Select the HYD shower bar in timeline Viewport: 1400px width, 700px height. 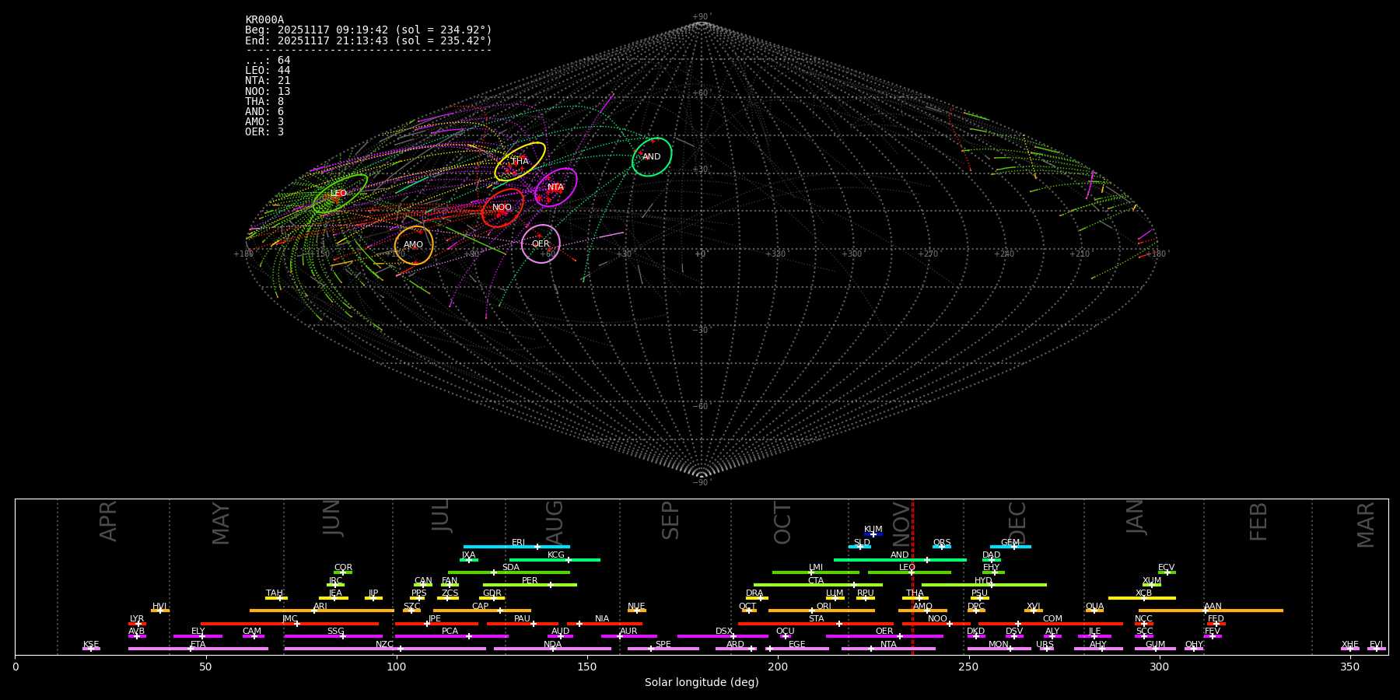984,585
